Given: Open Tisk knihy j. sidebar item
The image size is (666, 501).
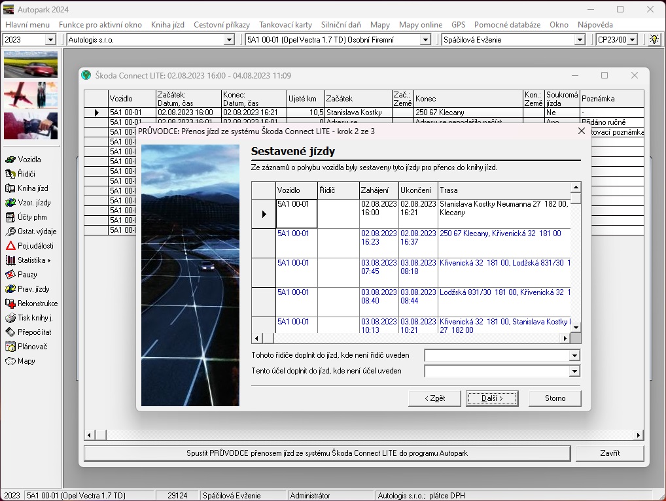Looking at the screenshot, I should click(29, 318).
